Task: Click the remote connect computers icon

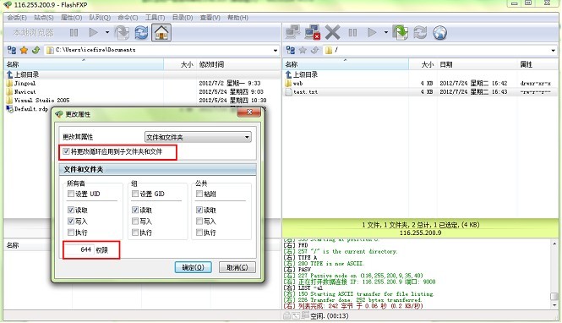Action: [x=292, y=33]
